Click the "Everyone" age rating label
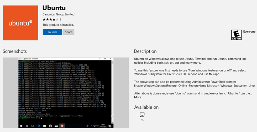Viewport: 257px width, 132px height. click(249, 32)
